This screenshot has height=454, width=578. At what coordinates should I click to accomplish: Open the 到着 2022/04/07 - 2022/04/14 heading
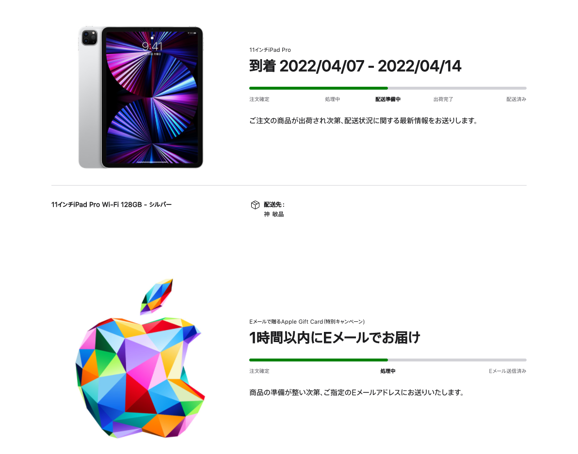tap(355, 66)
